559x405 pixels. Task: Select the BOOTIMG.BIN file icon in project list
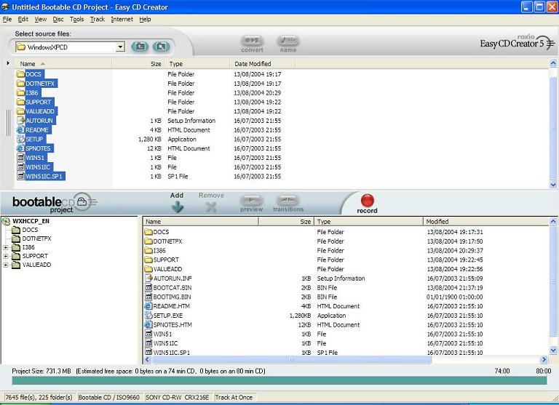[148, 297]
